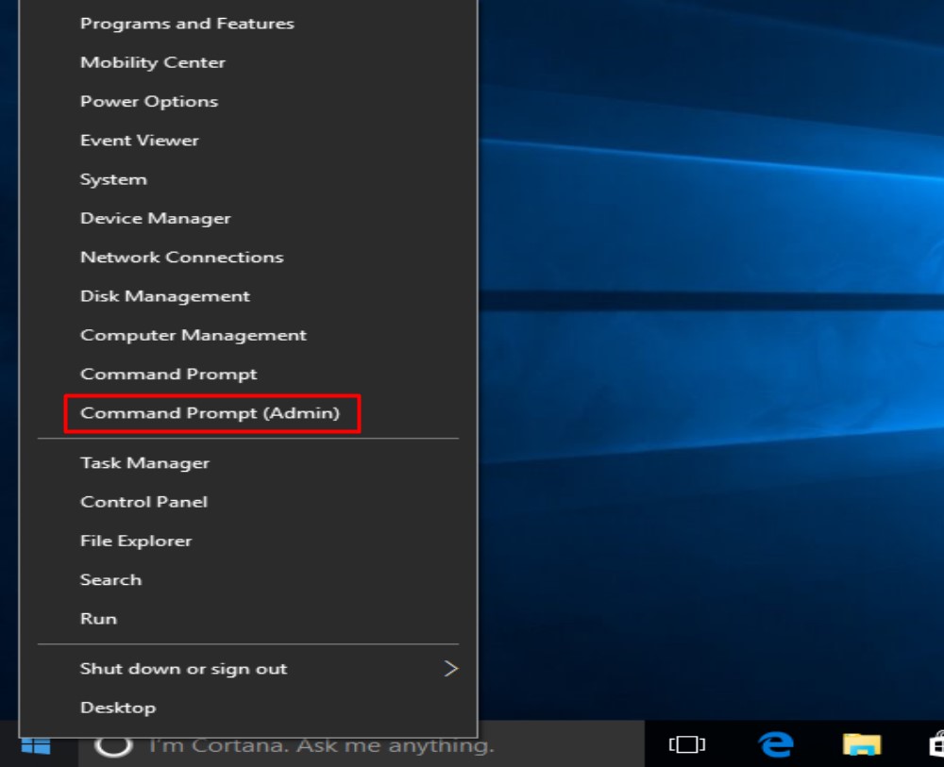
Task: Choose Run from the context menu
Action: [x=99, y=619]
